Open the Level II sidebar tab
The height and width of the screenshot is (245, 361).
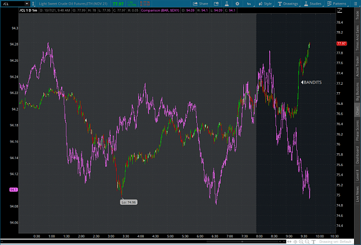point(358,175)
